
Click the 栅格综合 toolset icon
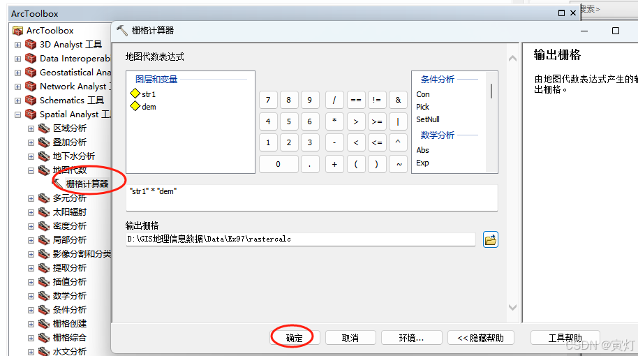[44, 337]
